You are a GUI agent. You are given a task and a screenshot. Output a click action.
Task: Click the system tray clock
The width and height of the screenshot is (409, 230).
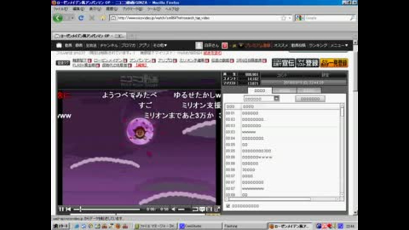350,226
